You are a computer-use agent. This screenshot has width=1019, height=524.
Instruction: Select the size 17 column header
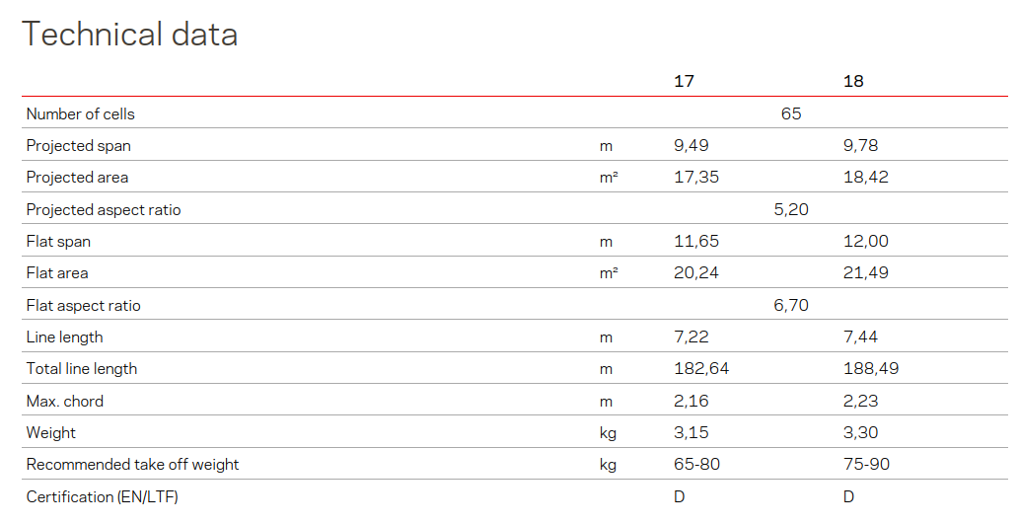tap(684, 82)
